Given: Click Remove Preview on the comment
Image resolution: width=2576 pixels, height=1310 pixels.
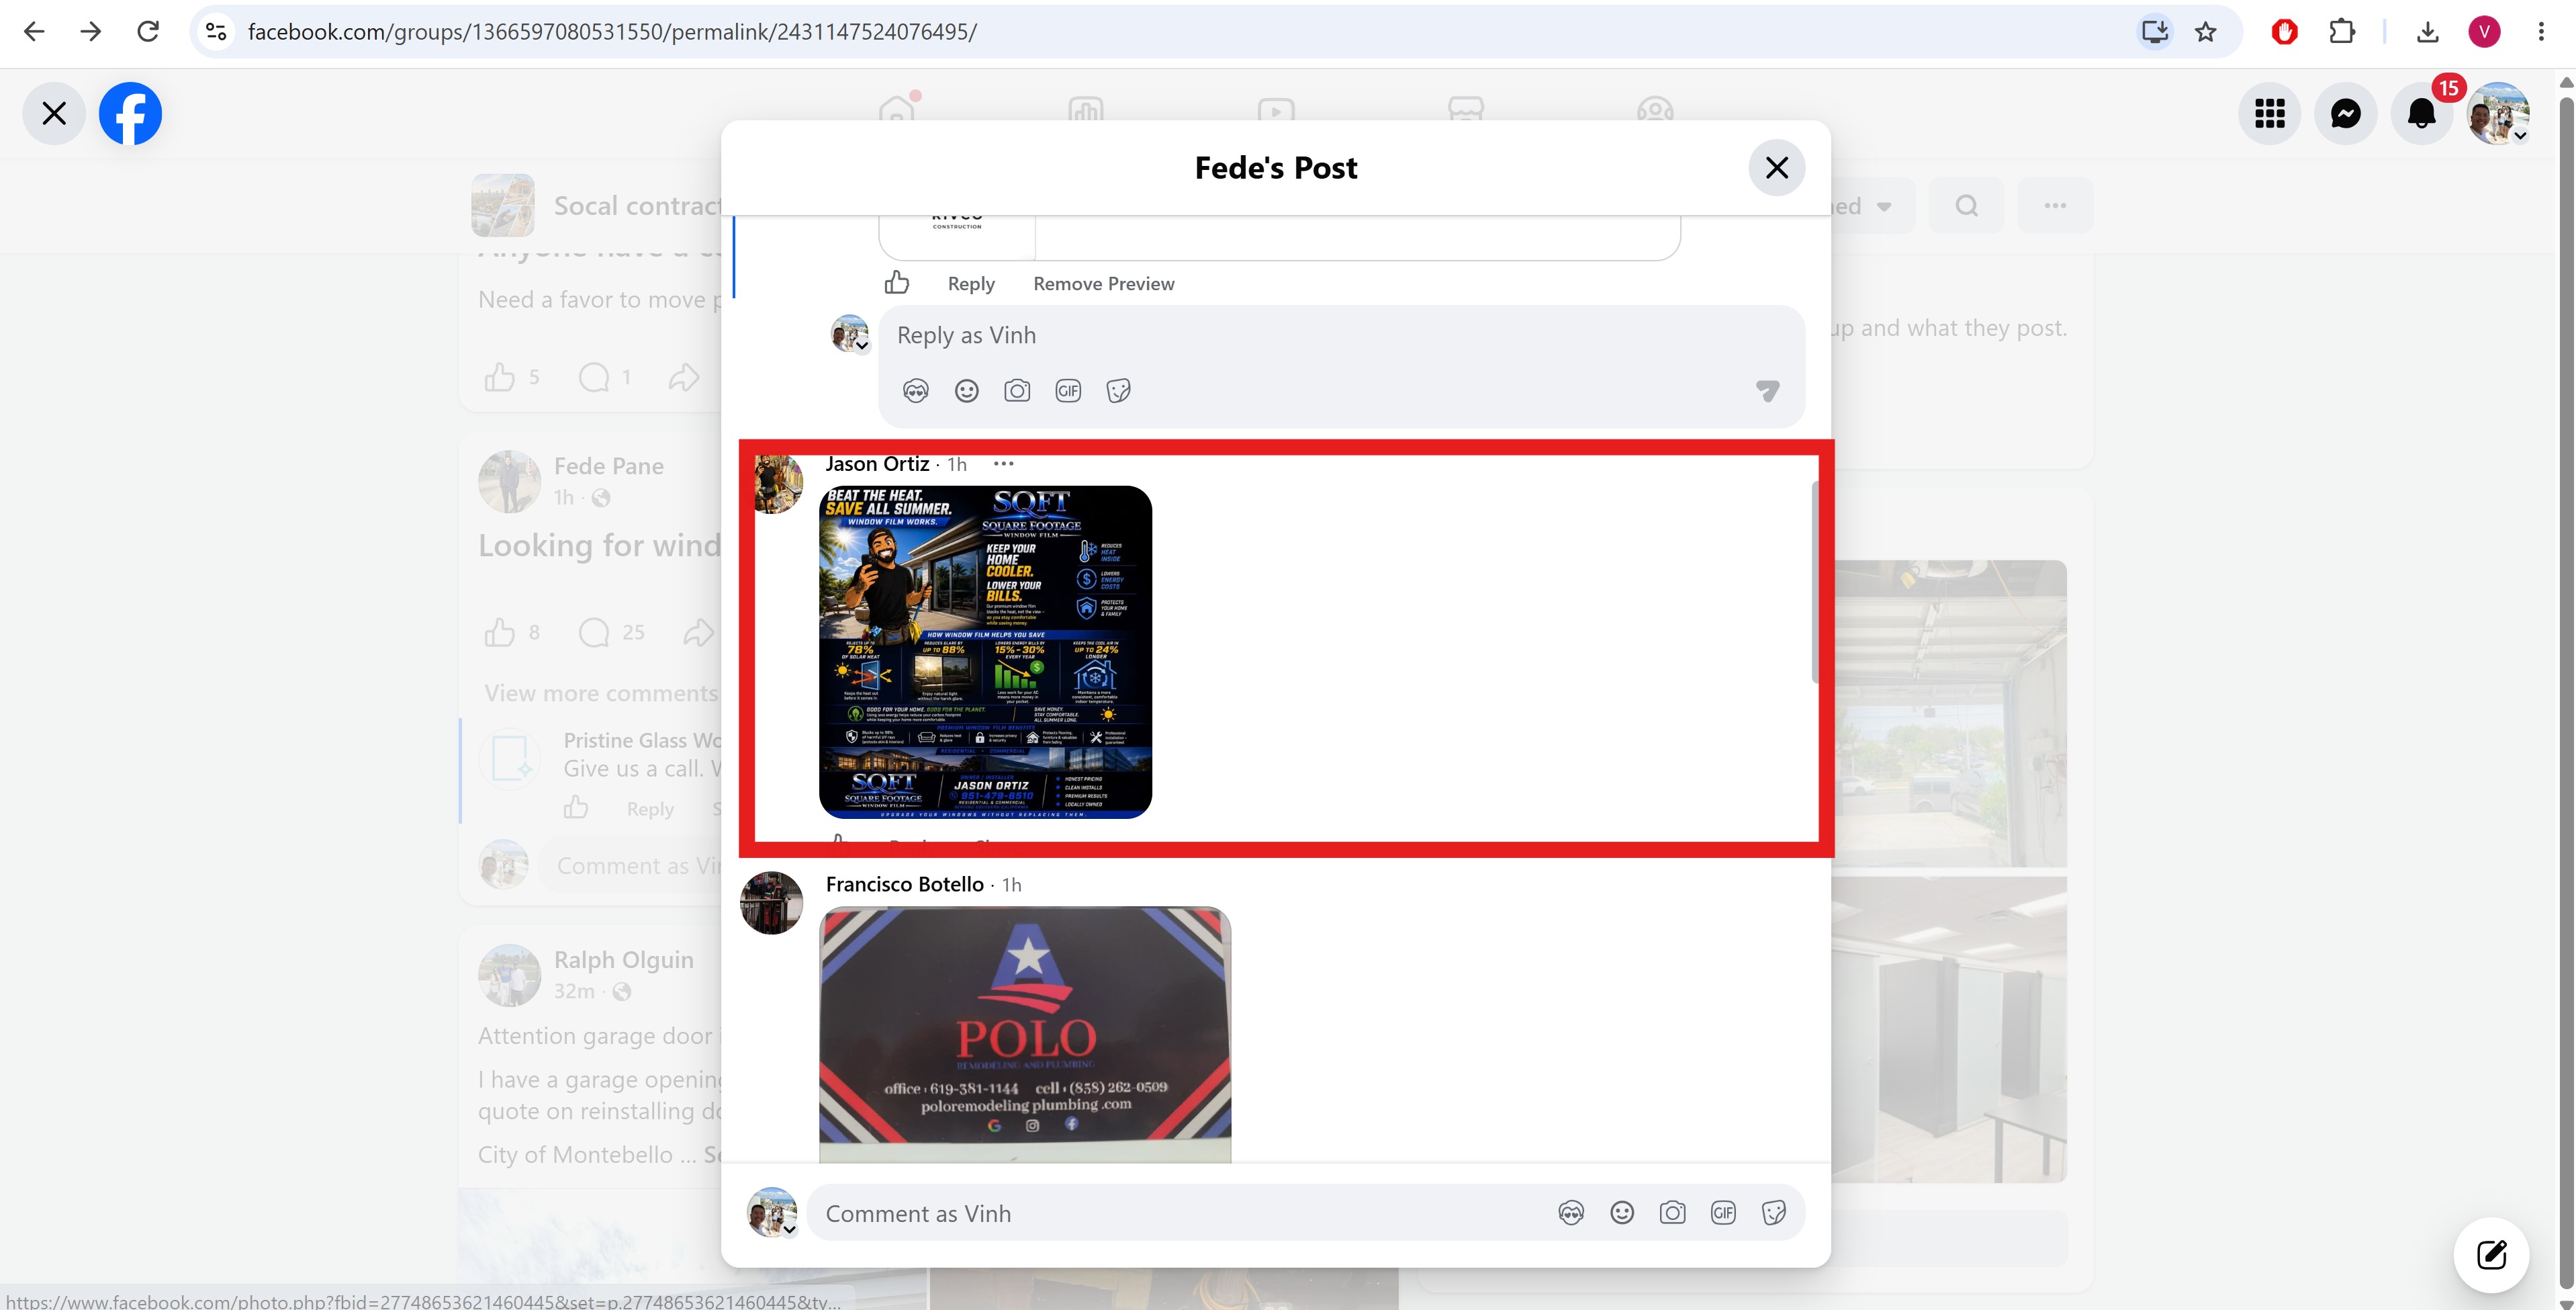Looking at the screenshot, I should pos(1104,284).
